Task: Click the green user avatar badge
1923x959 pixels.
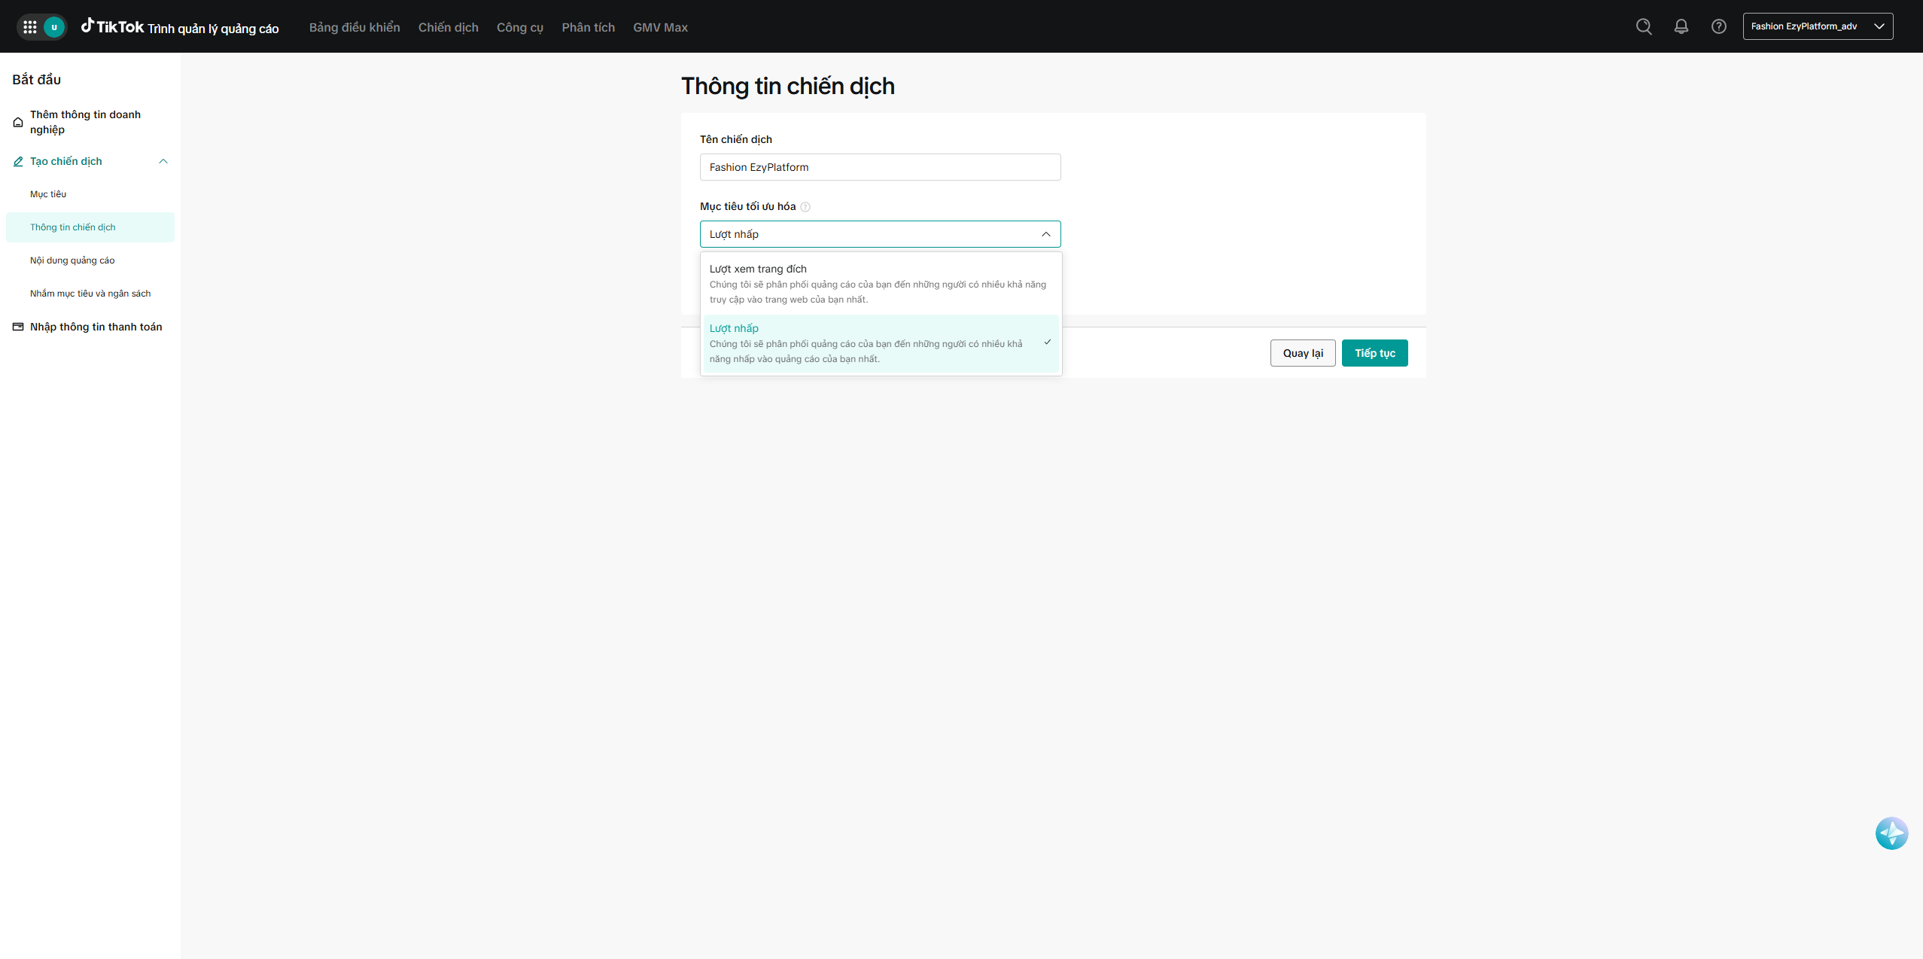Action: 54,27
